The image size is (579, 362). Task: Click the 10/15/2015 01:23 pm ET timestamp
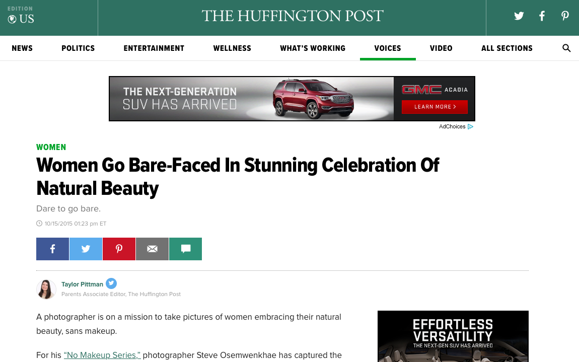pyautogui.click(x=76, y=224)
